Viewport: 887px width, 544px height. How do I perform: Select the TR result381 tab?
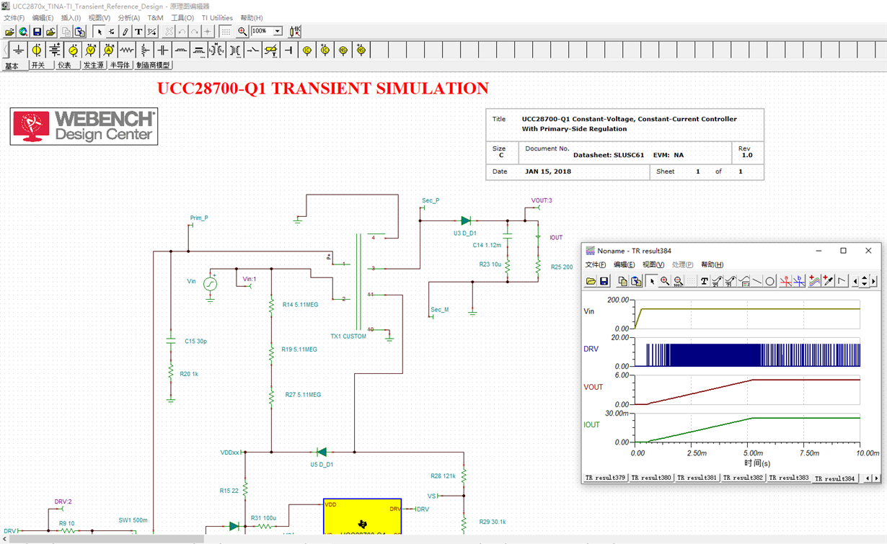click(x=697, y=478)
